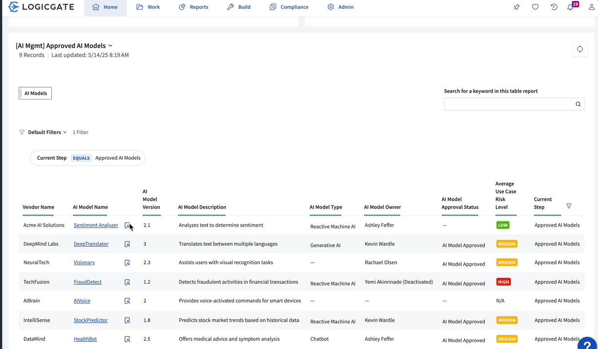Click the LogicGate logo

[x=41, y=7]
